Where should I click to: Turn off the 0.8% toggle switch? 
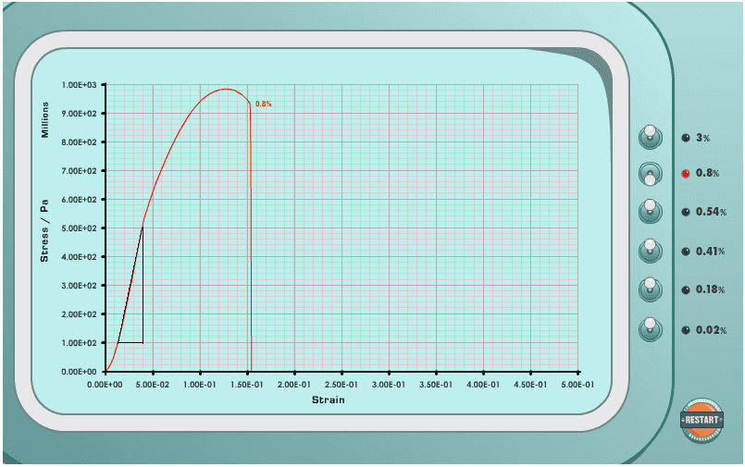click(x=650, y=174)
